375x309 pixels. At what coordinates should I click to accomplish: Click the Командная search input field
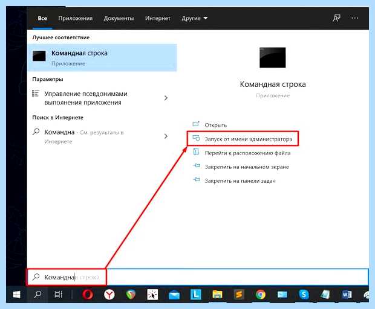pos(198,277)
